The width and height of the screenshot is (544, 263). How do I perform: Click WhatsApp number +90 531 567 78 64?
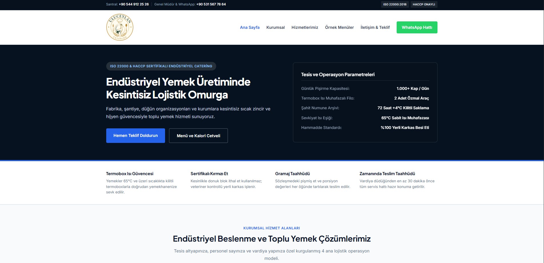coord(211,4)
